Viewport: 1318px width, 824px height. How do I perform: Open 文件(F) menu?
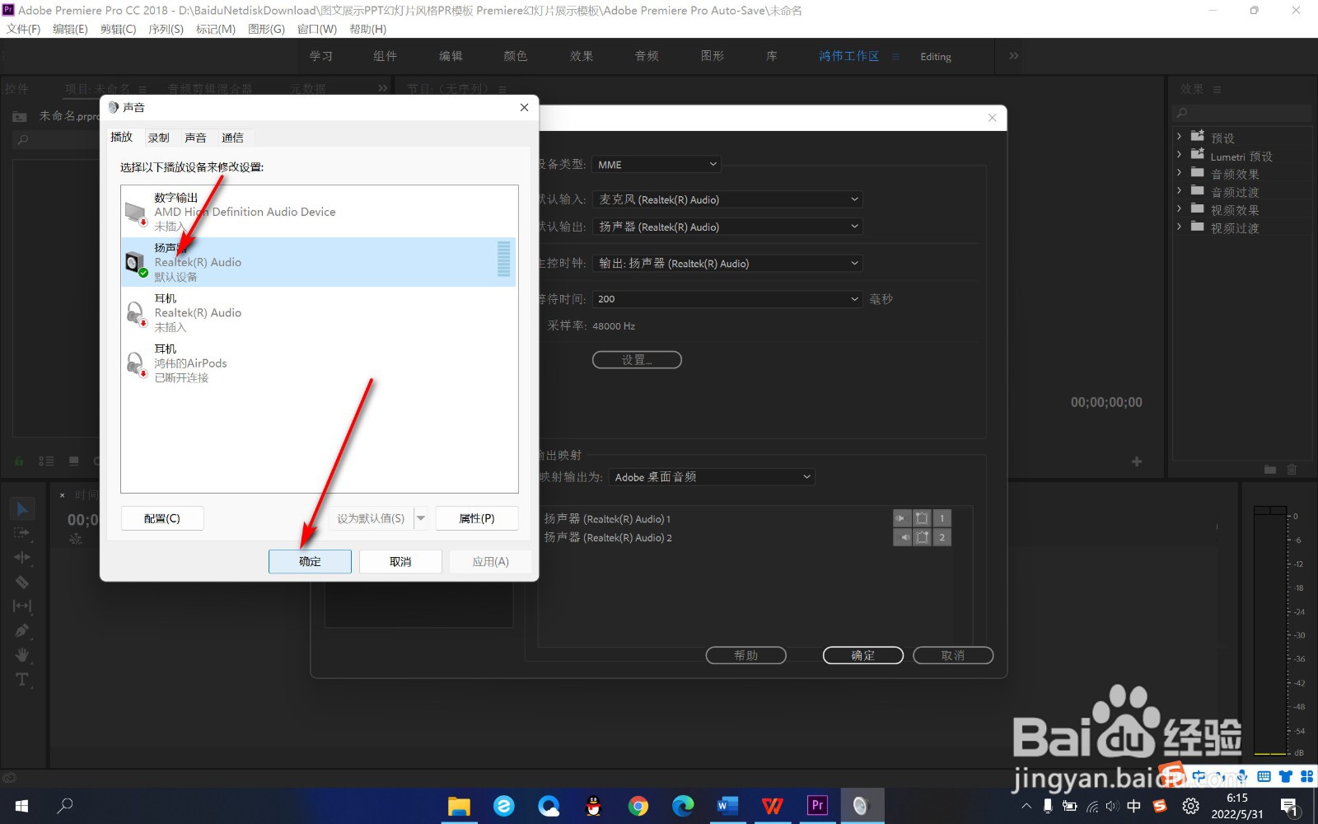(x=23, y=29)
